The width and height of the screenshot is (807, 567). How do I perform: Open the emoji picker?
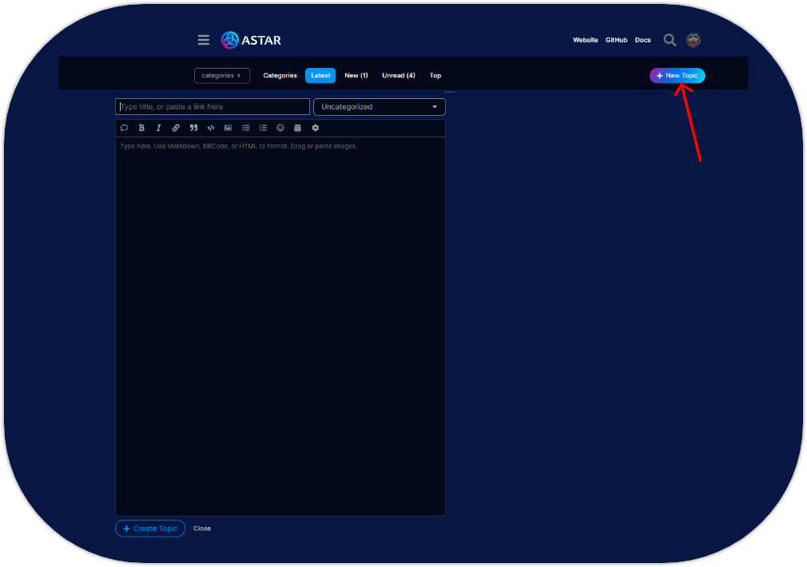[280, 128]
